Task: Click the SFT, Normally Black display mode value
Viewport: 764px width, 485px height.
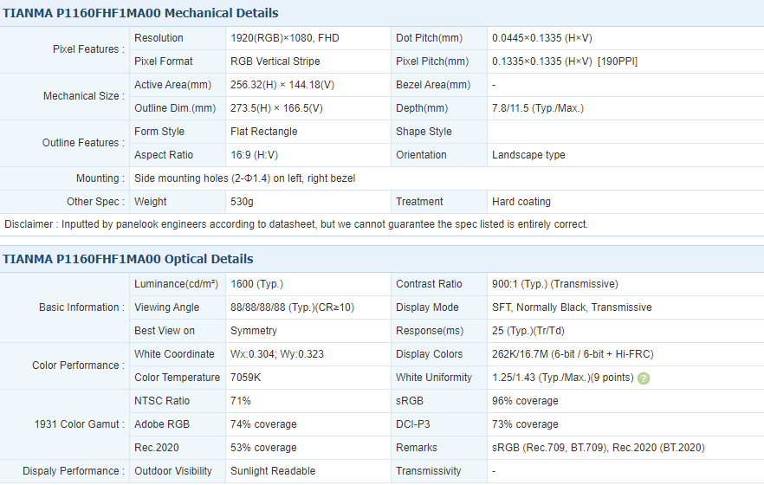Action: point(572,307)
